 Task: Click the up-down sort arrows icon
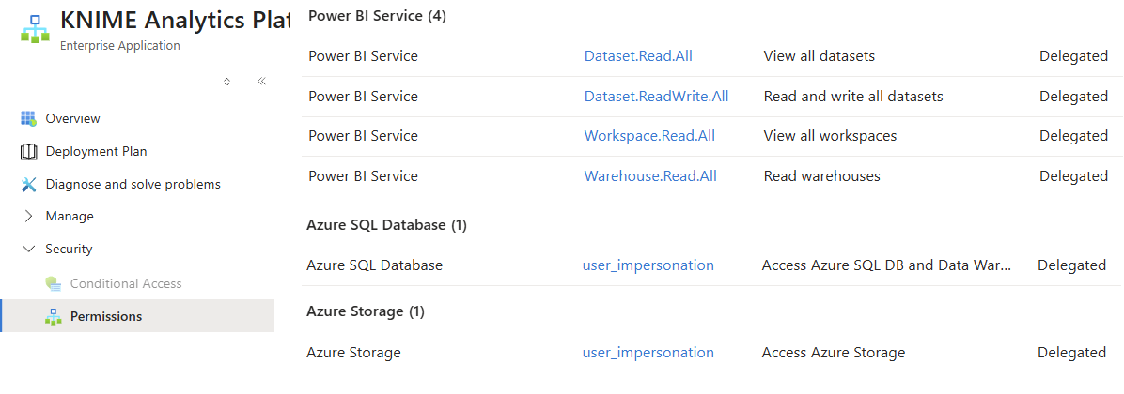pos(226,82)
